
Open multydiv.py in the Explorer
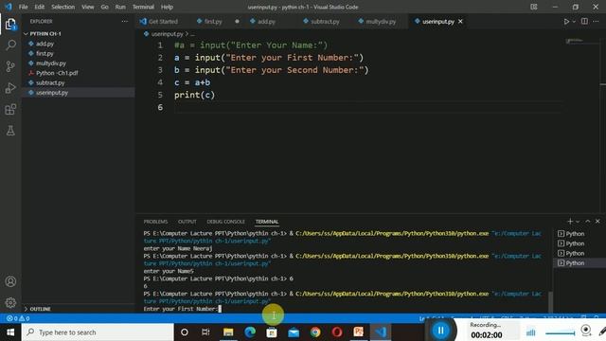click(x=50, y=63)
